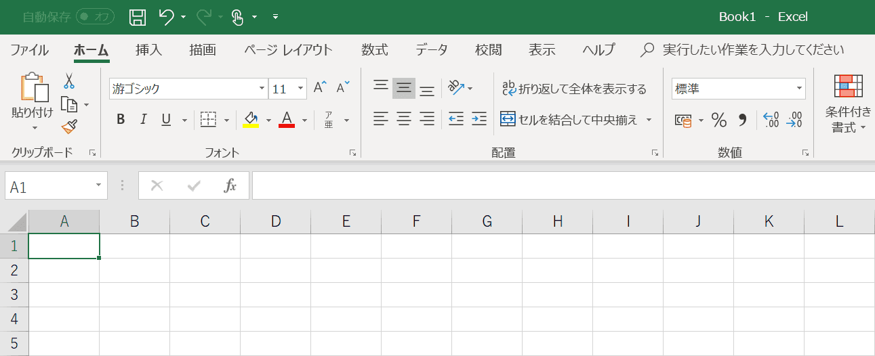The width and height of the screenshot is (875, 356).
Task: Open the Borders dropdown arrow
Action: (227, 120)
